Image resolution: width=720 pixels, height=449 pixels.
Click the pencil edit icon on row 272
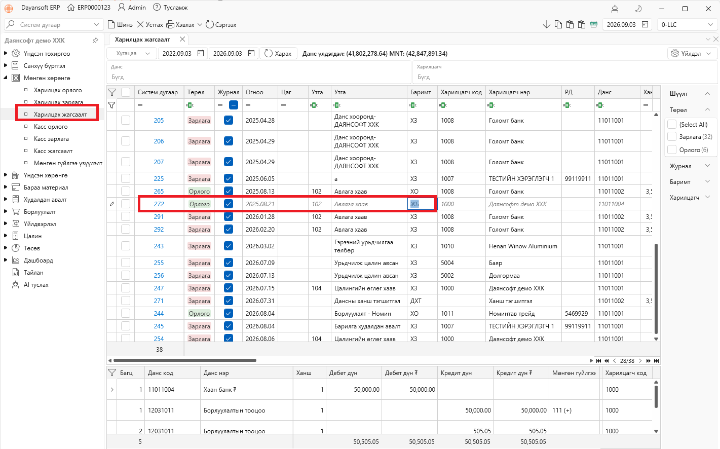point(112,204)
